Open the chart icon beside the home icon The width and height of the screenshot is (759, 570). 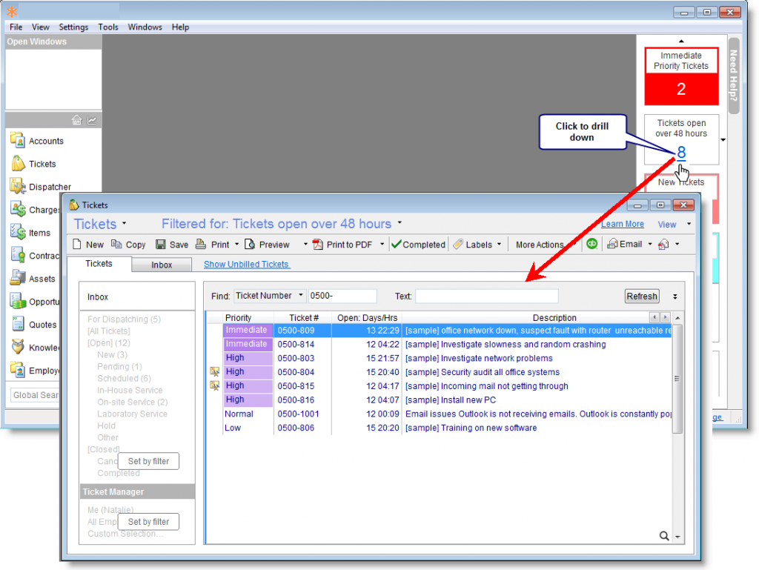pyautogui.click(x=92, y=120)
